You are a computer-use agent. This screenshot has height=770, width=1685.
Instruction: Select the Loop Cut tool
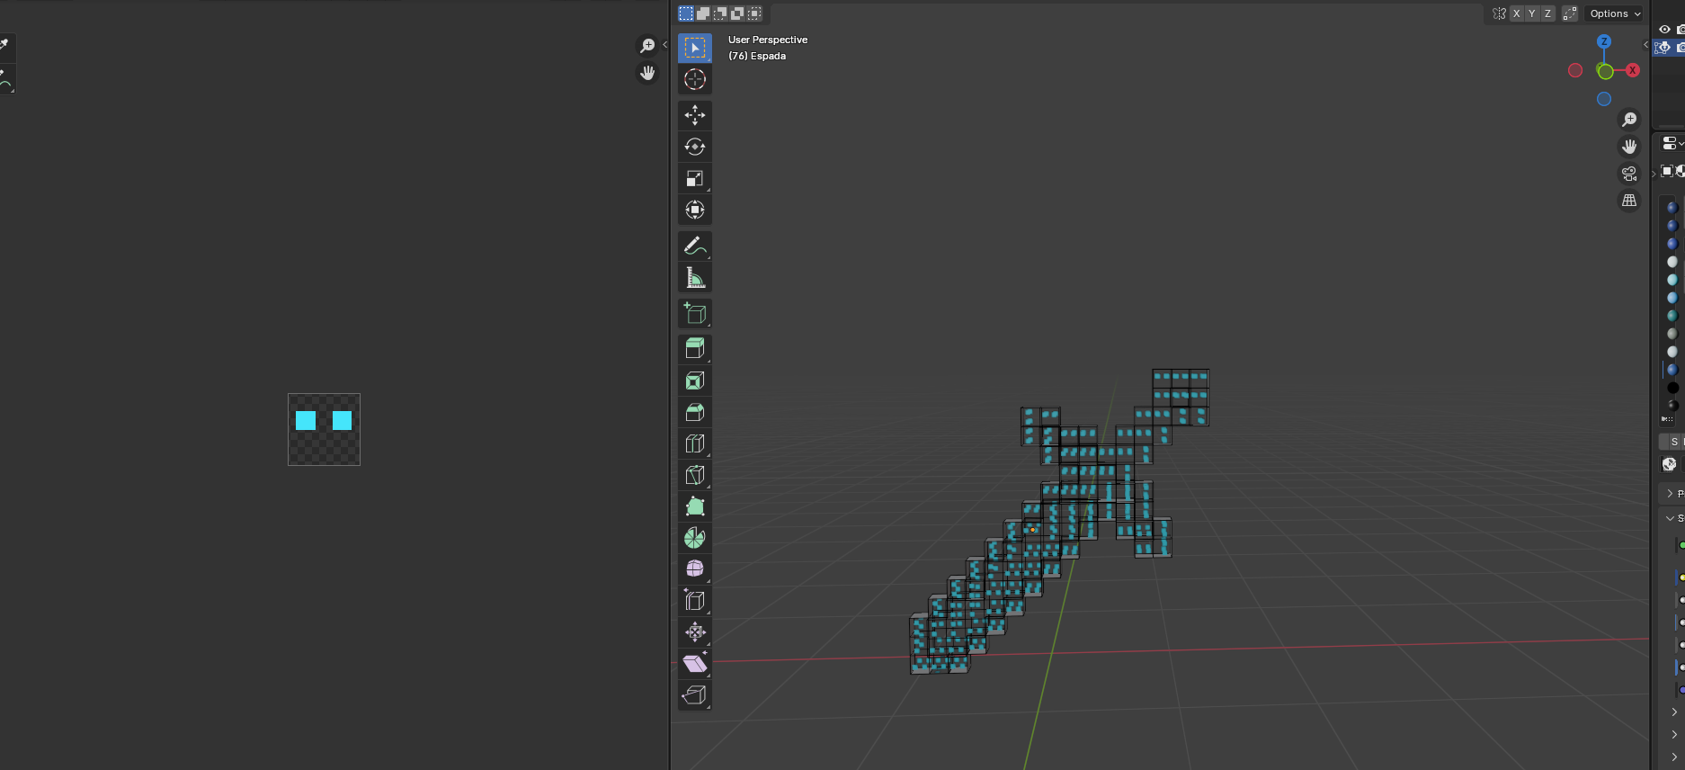pos(694,443)
